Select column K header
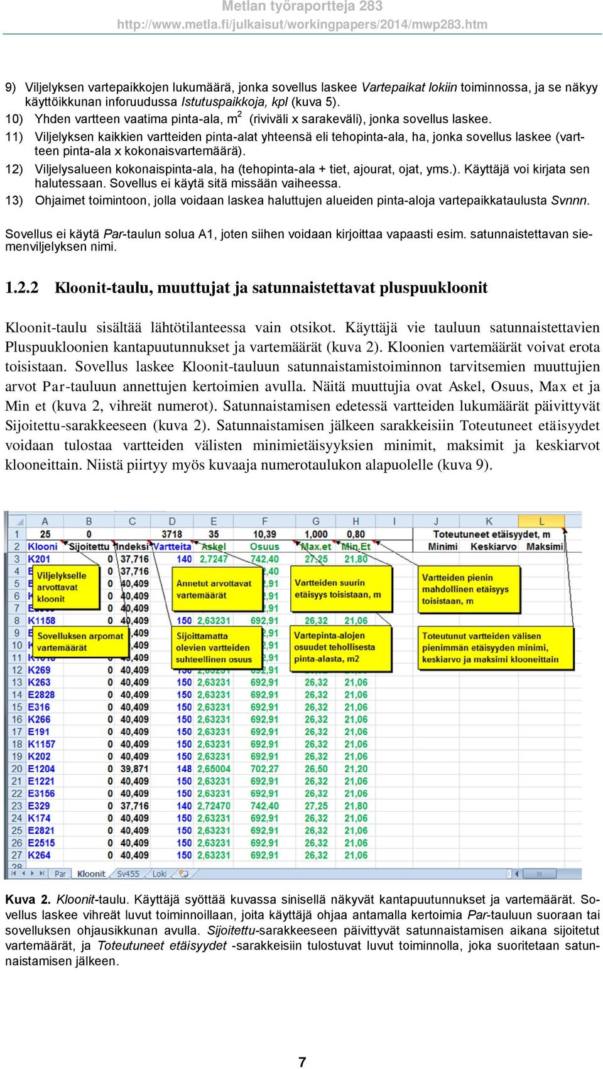Image resolution: width=603 pixels, height=1069 pixels. [489, 521]
